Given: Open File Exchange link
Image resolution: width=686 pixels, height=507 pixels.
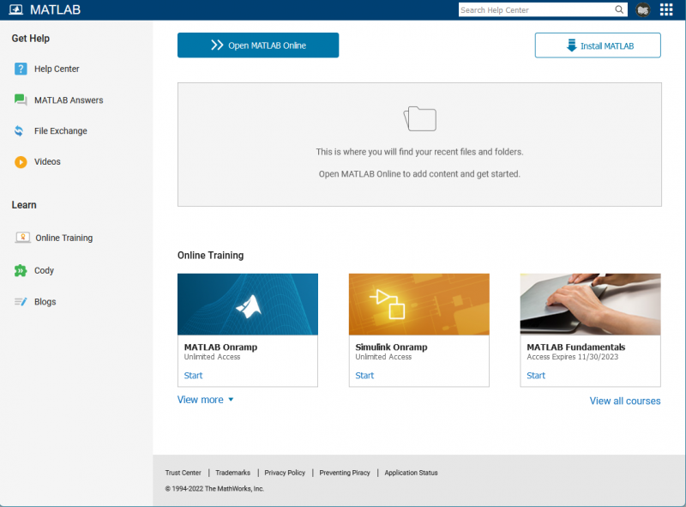Looking at the screenshot, I should tap(60, 131).
